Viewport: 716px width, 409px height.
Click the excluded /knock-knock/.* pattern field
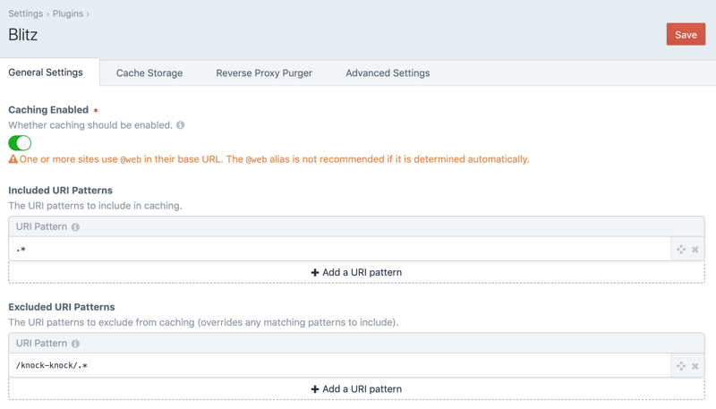pos(340,366)
